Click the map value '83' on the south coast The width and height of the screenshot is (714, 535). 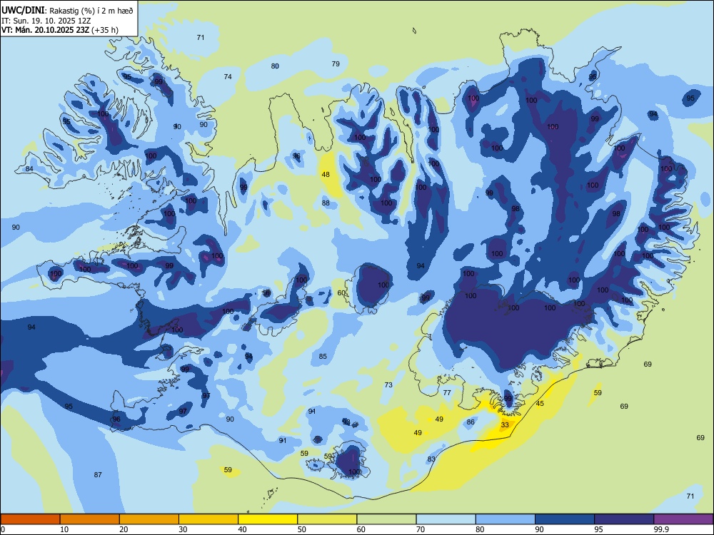click(431, 459)
